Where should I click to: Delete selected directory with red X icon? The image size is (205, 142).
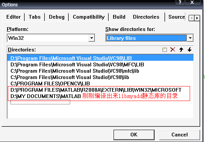173,50
